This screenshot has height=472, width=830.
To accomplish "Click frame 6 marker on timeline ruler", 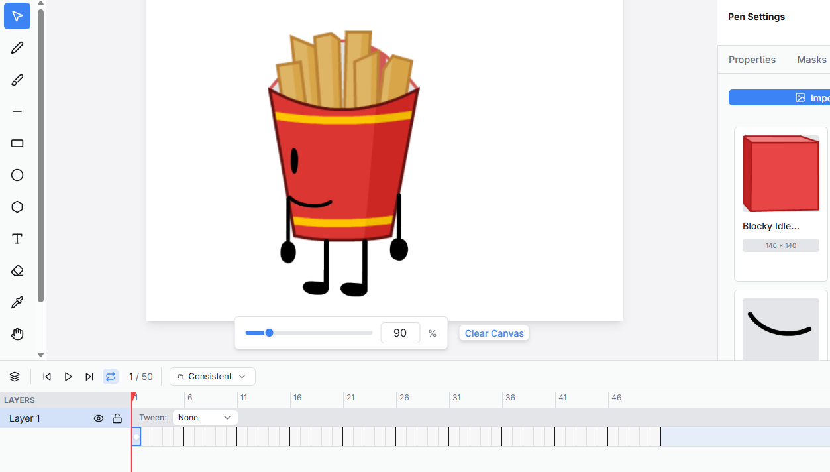I will point(189,398).
